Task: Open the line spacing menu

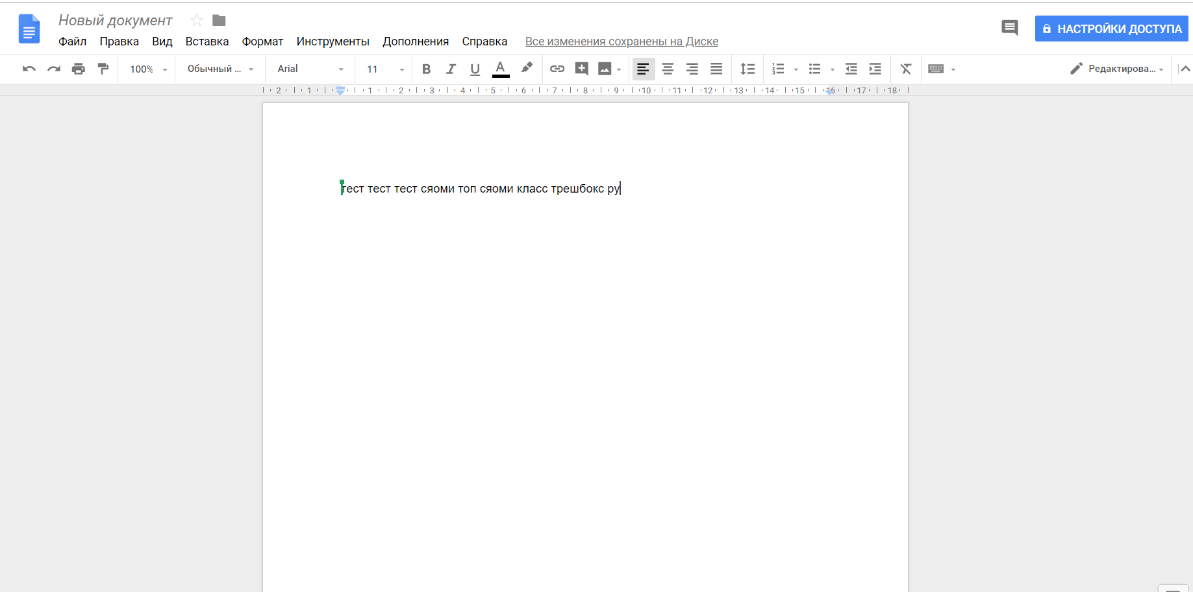Action: pos(747,69)
